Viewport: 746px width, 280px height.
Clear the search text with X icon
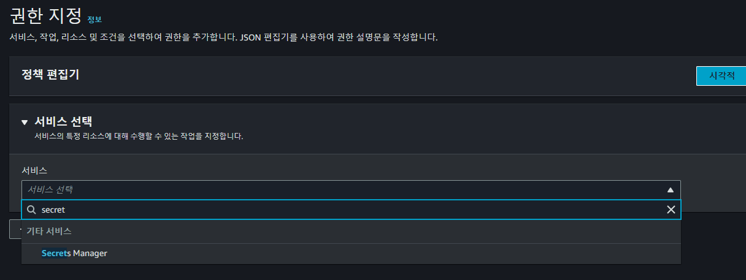click(x=671, y=210)
